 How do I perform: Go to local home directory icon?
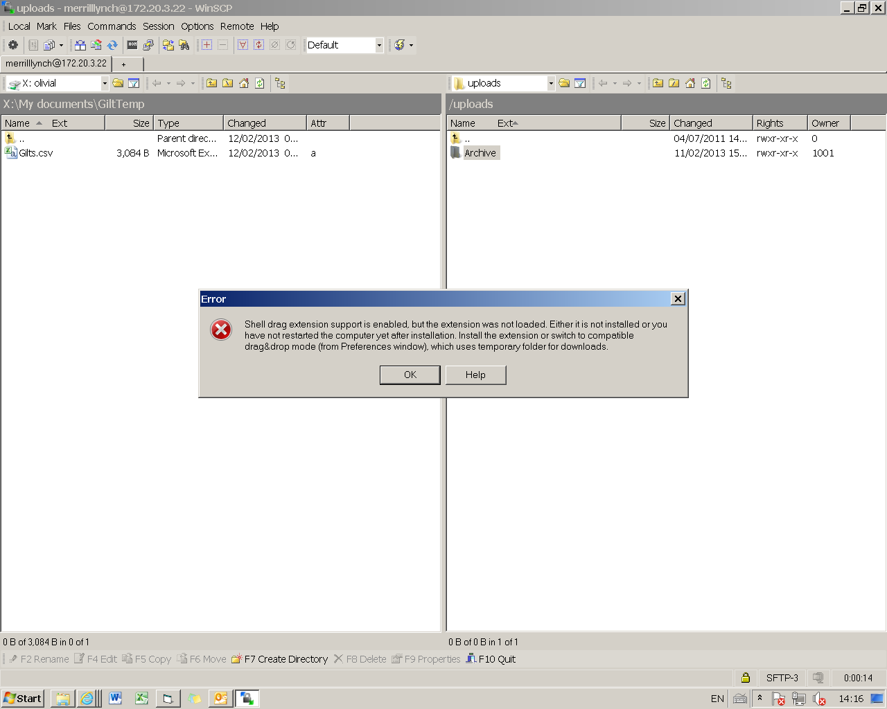click(244, 83)
